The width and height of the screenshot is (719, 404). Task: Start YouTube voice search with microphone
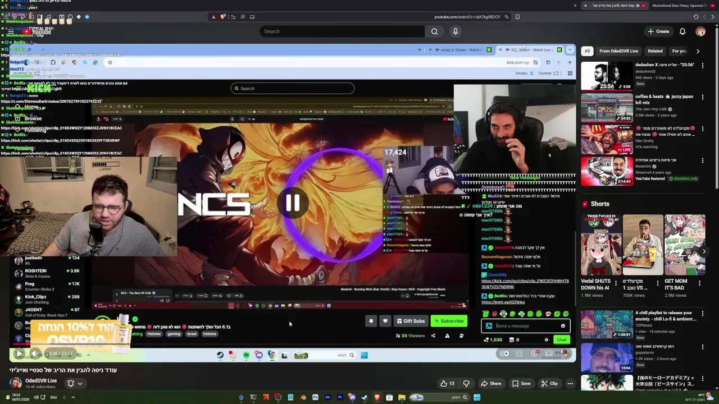tap(456, 31)
